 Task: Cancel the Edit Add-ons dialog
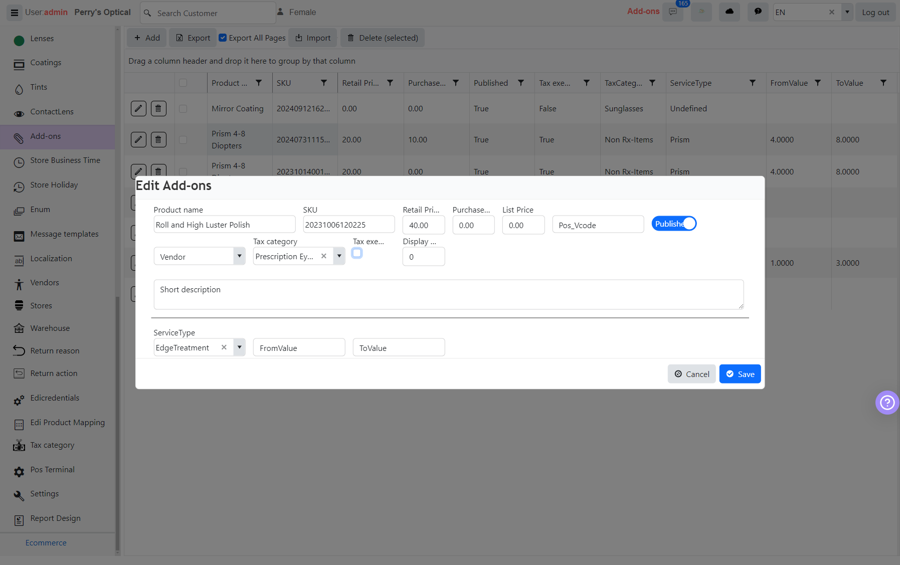691,374
